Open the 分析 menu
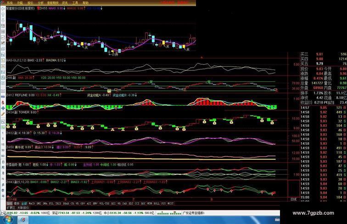 tap(41, 3)
